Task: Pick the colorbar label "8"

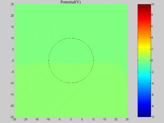Action: (x=152, y=15)
